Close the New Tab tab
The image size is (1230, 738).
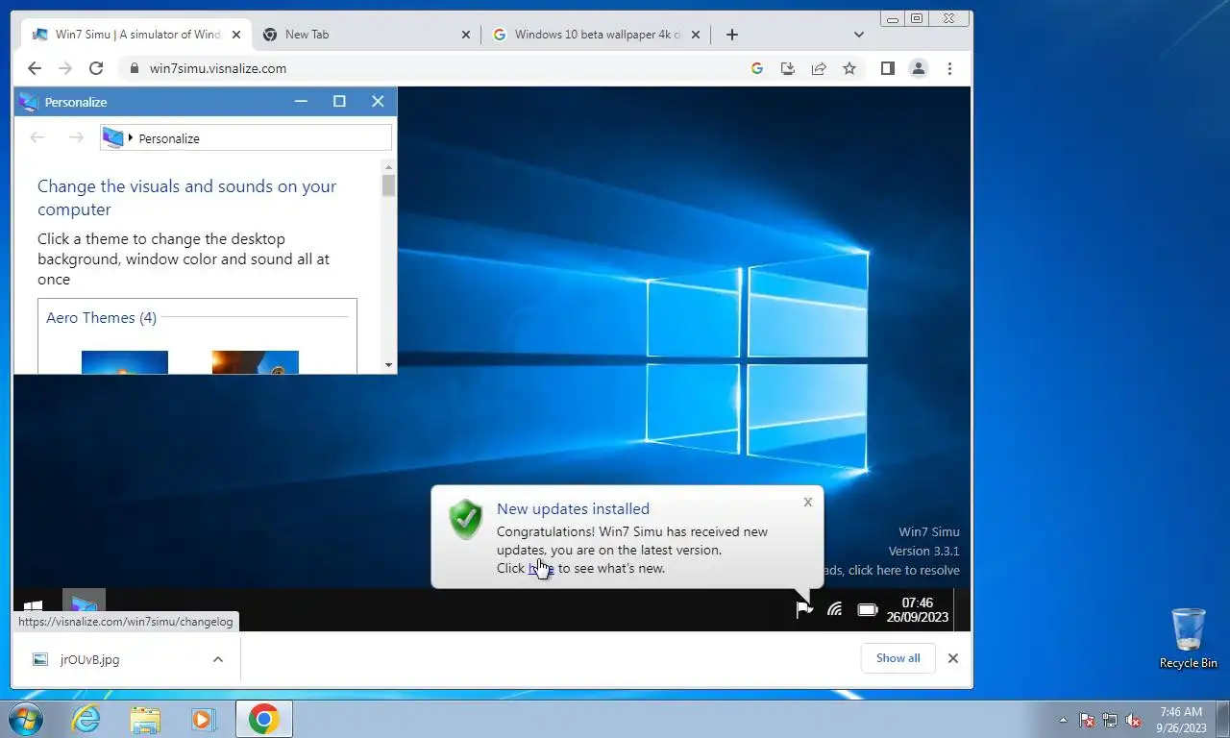coord(466,35)
